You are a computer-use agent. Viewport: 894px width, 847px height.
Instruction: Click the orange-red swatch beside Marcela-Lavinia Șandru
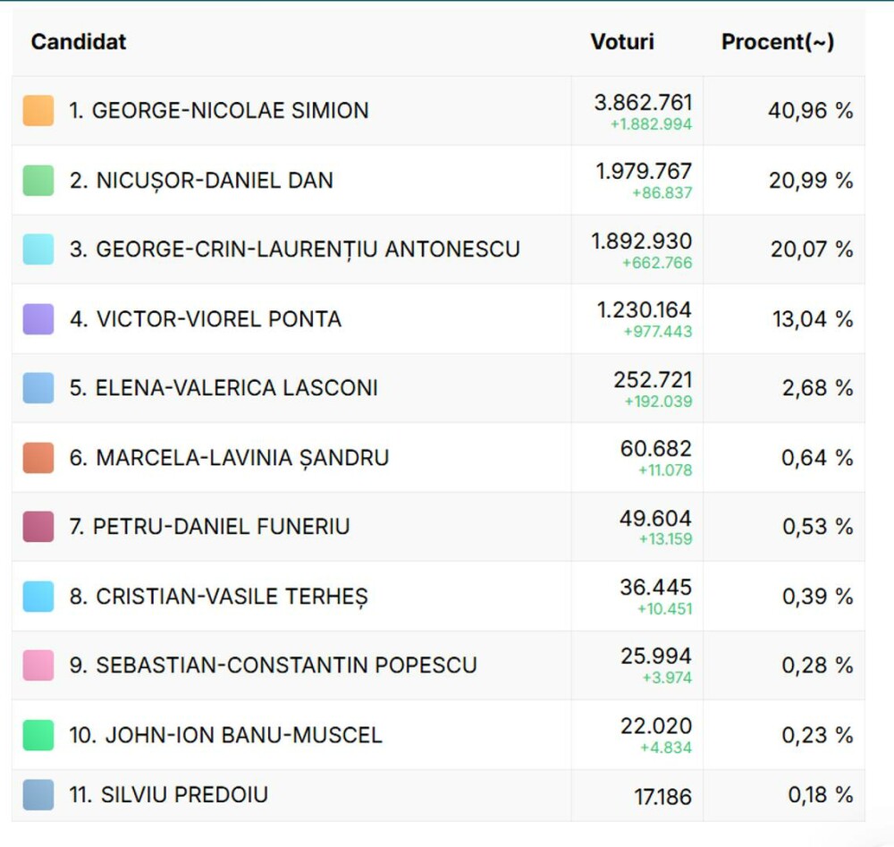[38, 457]
